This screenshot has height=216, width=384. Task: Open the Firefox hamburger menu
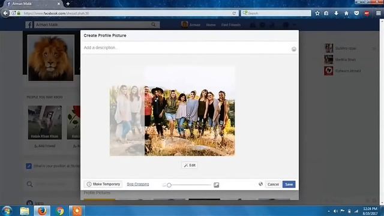pyautogui.click(x=379, y=13)
